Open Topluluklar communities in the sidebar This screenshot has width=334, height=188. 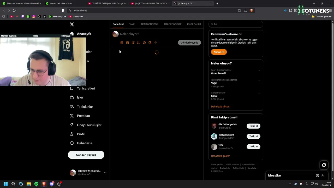81,107
